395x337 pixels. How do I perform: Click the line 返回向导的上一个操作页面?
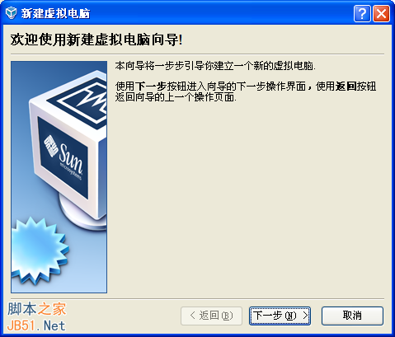pyautogui.click(x=176, y=97)
